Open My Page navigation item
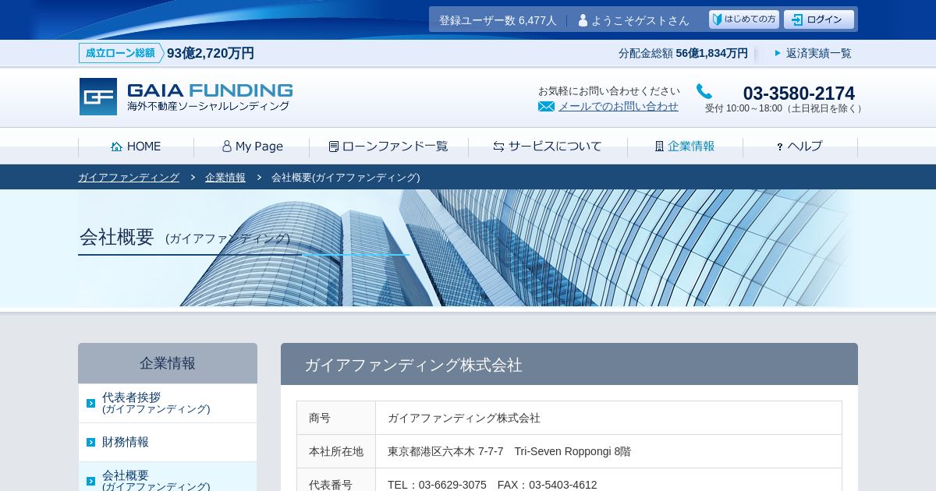 [252, 147]
